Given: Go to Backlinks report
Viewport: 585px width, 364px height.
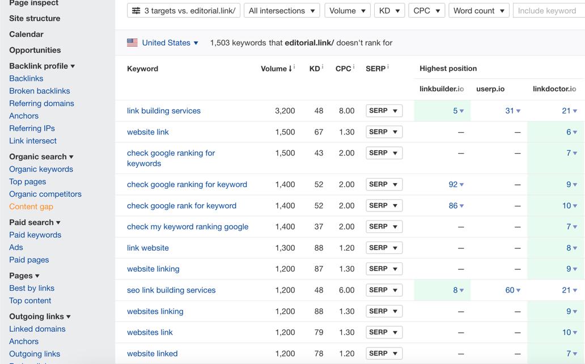Looking at the screenshot, I should (x=26, y=78).
